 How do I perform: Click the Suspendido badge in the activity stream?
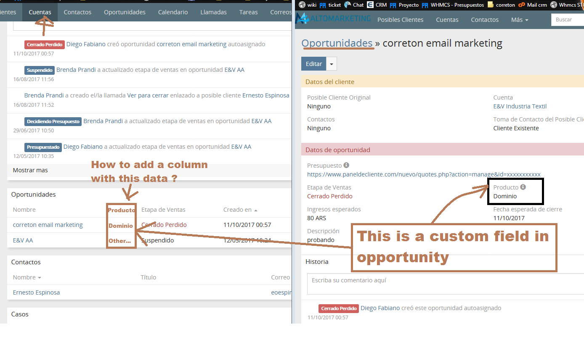[x=40, y=70]
